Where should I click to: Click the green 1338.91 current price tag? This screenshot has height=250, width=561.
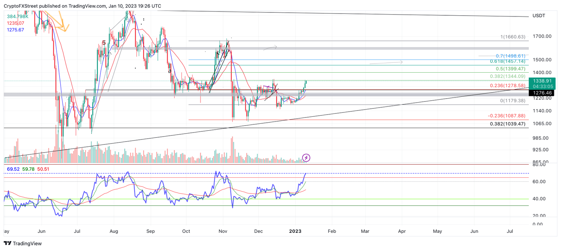coord(542,81)
